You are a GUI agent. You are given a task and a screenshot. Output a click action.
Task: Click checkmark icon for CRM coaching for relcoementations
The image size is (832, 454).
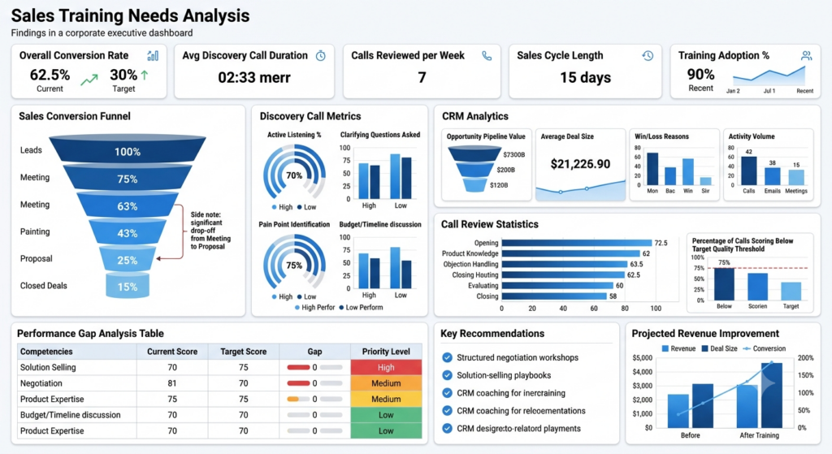pyautogui.click(x=448, y=410)
